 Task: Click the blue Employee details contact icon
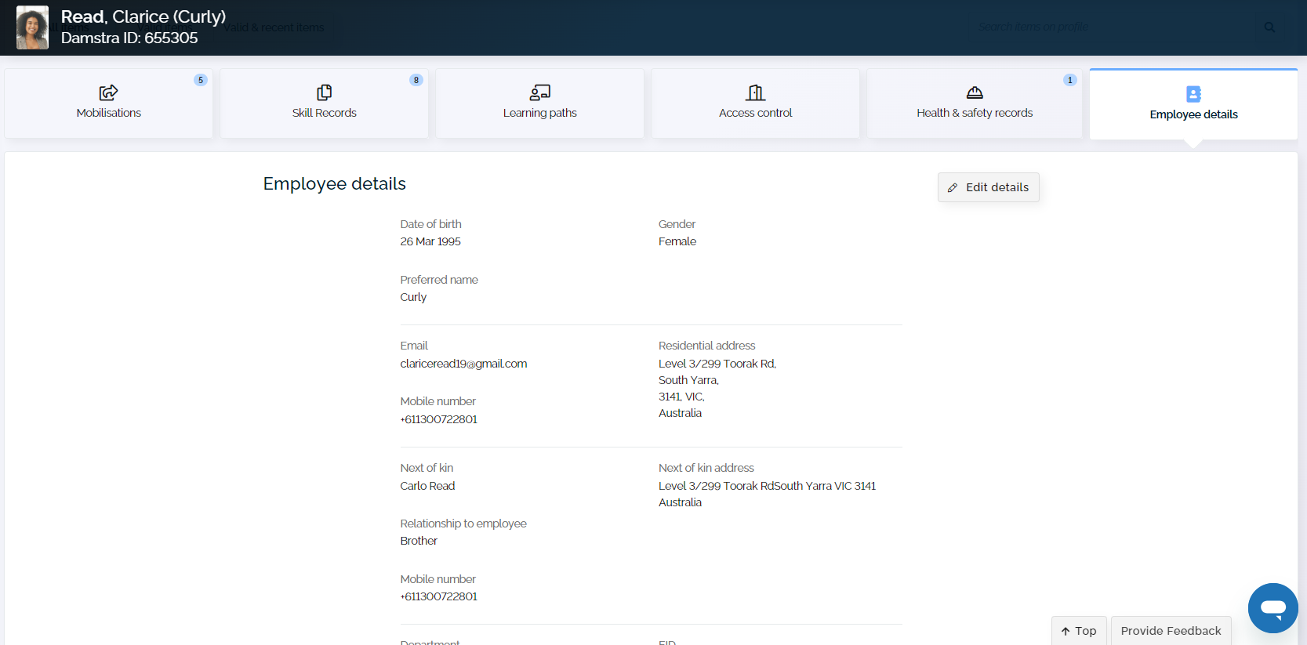[x=1193, y=94]
